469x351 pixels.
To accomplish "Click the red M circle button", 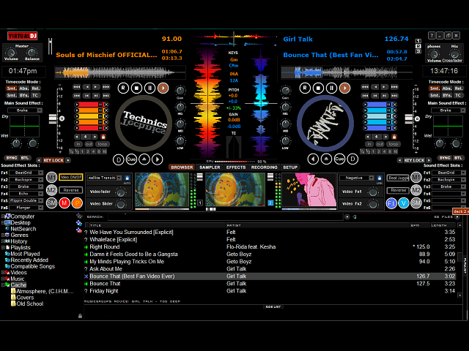I will click(64, 203).
